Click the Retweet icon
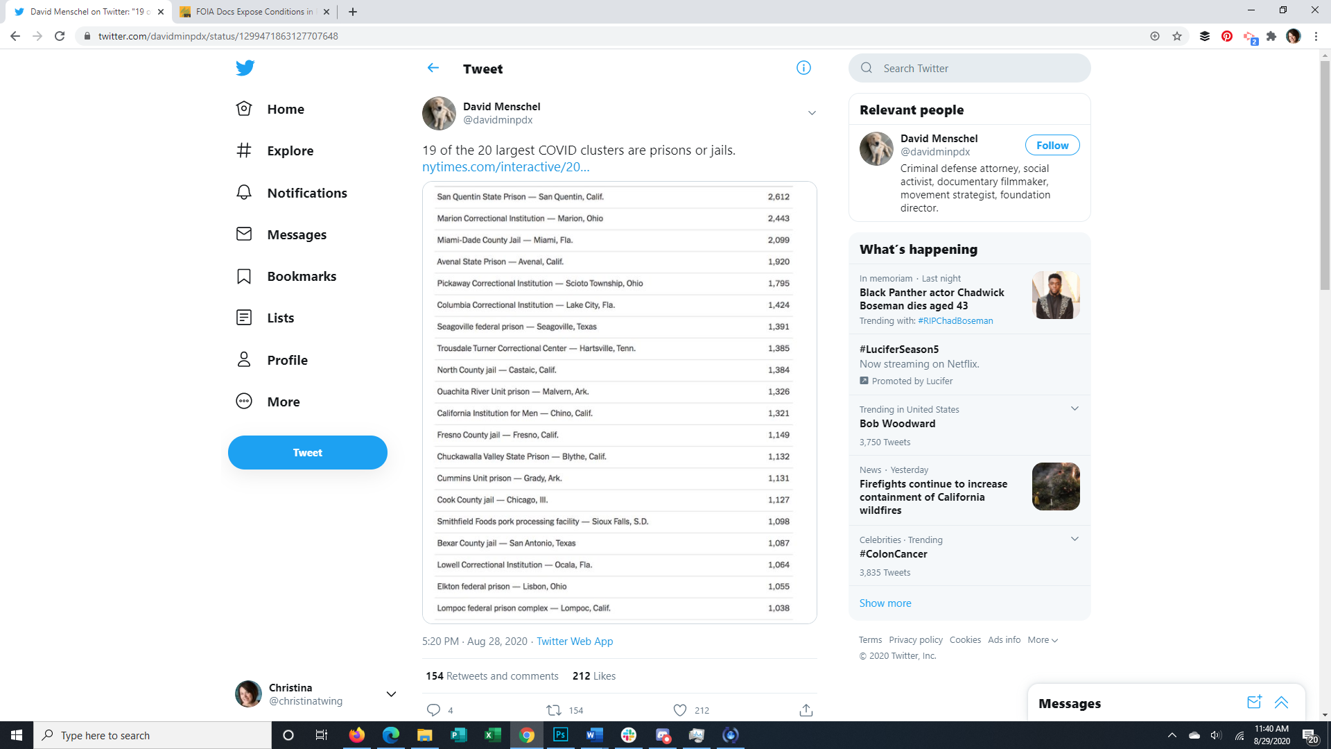This screenshot has width=1331, height=749. point(554,709)
